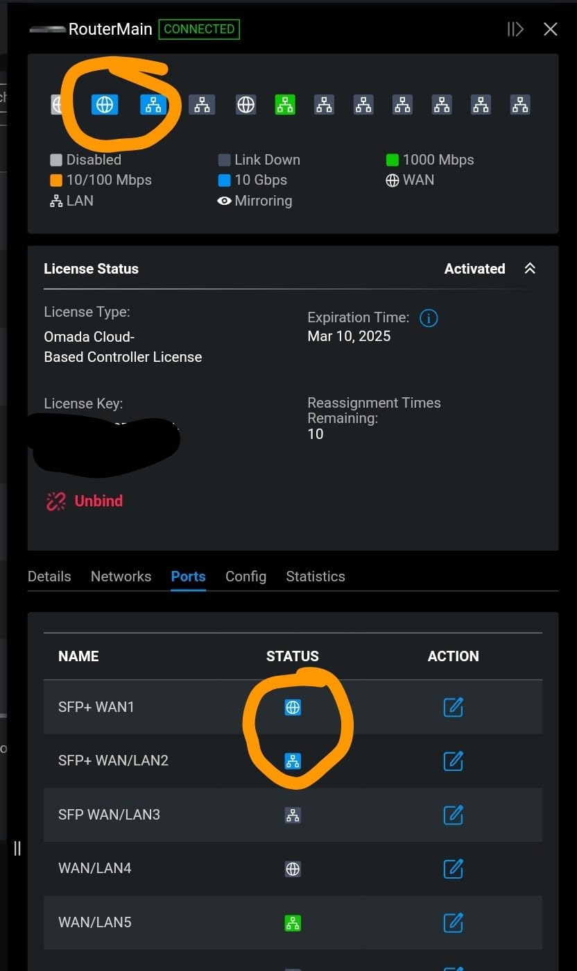Click the NAME column header

tap(78, 656)
